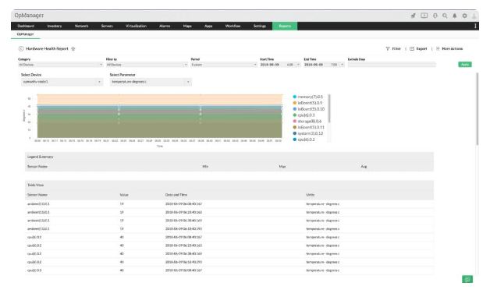
Task: Click the Export icon
Action: coord(412,49)
